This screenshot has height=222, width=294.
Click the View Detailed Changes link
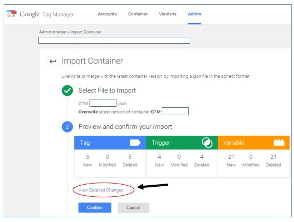[x=101, y=190]
